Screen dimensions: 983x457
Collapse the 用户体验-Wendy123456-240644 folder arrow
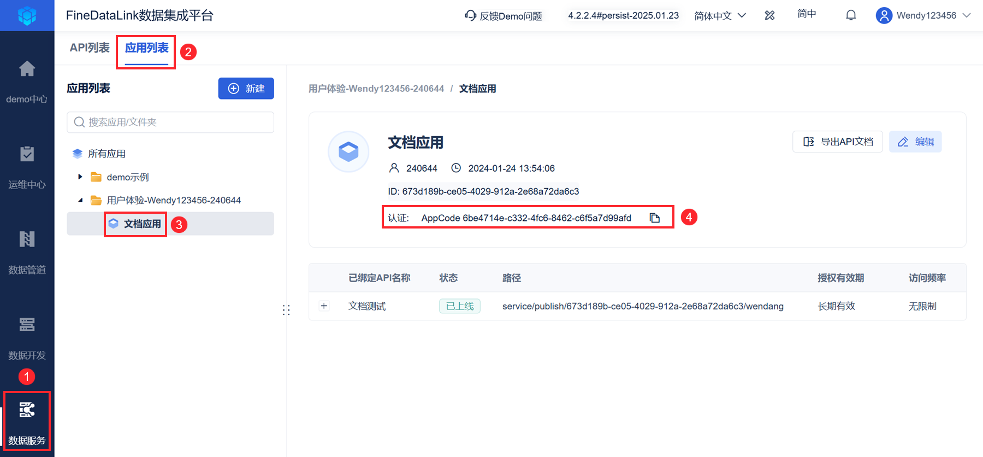[80, 200]
